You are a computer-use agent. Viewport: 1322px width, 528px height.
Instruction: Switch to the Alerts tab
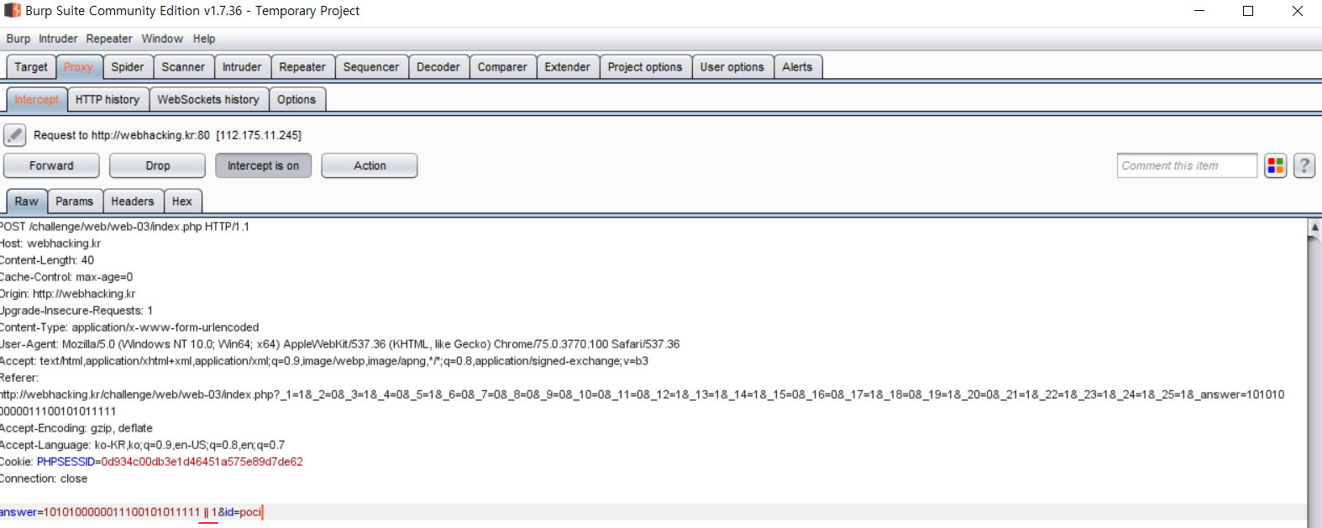[x=797, y=66]
